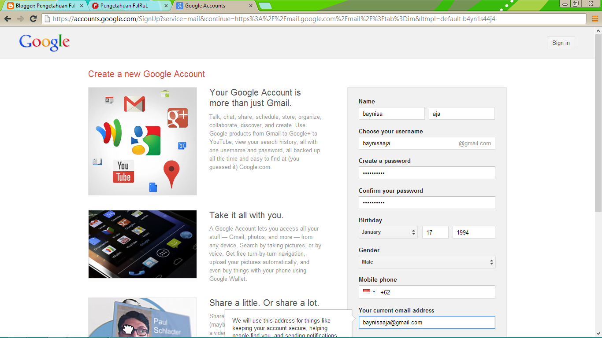Open a new tab with the new-tab button
The width and height of the screenshot is (602, 338).
265,6
